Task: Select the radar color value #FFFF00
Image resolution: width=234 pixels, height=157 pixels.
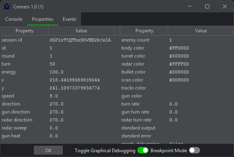Action: pos(179,64)
